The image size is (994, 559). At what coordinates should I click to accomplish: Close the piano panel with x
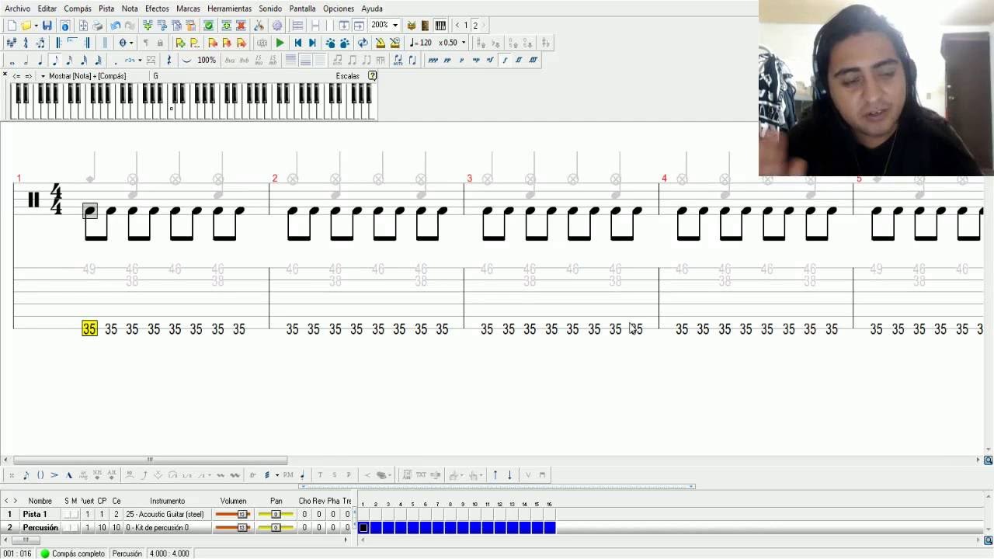coord(5,75)
